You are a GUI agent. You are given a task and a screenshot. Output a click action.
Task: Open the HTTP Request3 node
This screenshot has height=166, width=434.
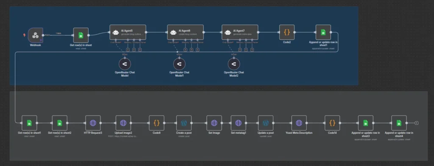click(93, 123)
